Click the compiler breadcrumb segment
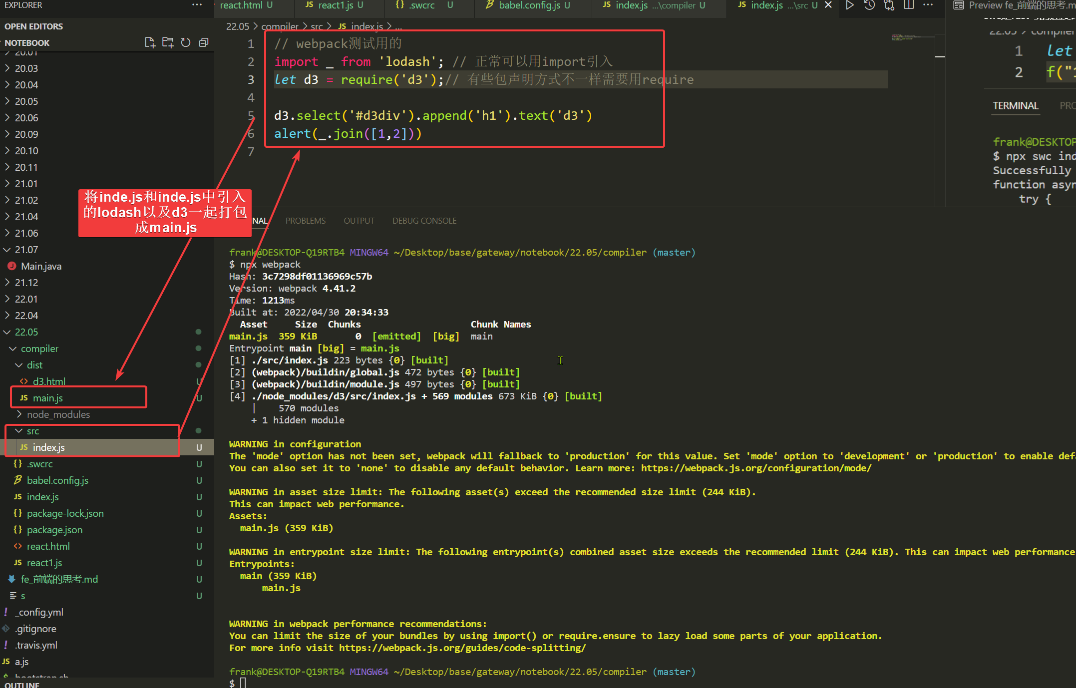Viewport: 1076px width, 688px height. click(280, 26)
